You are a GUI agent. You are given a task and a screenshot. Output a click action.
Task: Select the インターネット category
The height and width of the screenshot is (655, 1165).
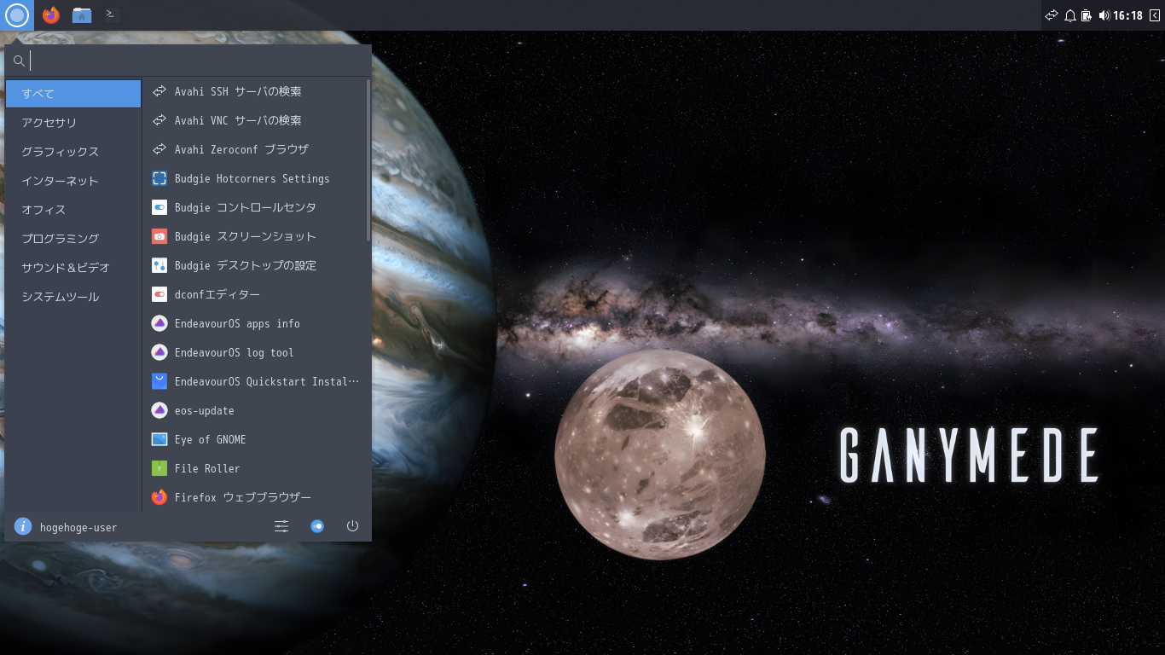pos(73,181)
